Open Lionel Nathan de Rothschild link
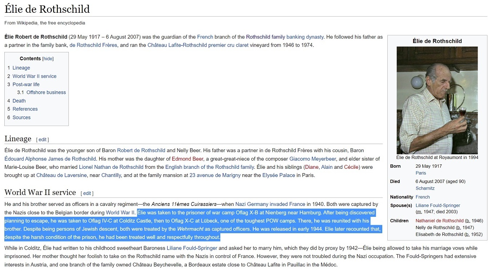The width and height of the screenshot is (498, 271). click(111, 167)
